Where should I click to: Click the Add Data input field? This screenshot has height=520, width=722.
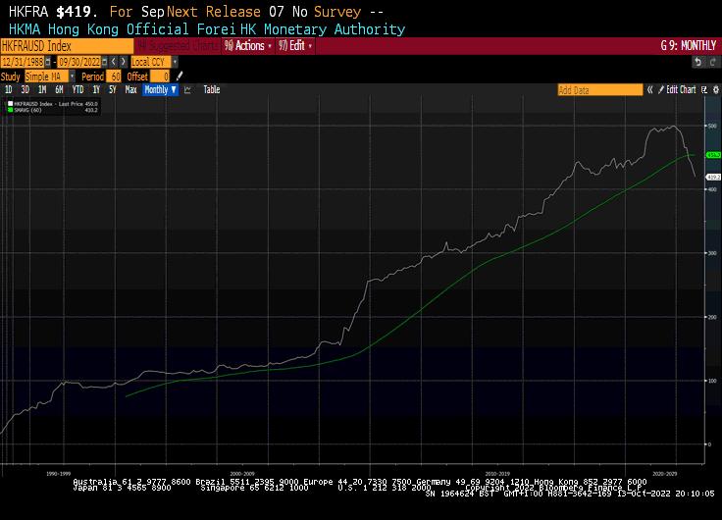coord(599,89)
